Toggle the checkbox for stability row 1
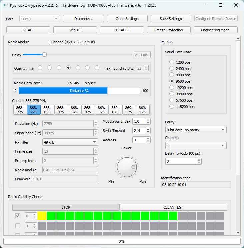The image size is (244, 248). (18, 226)
